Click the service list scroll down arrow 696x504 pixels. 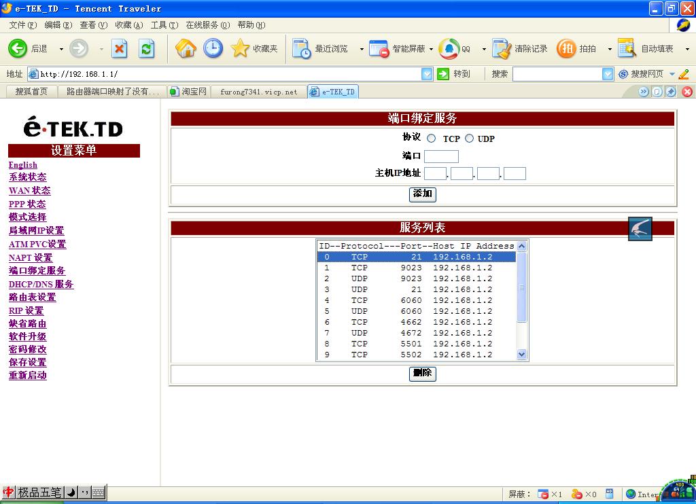(x=522, y=355)
